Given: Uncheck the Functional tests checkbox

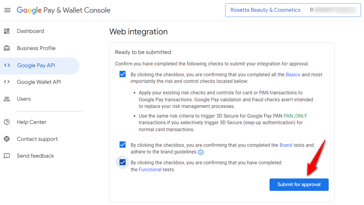Looking at the screenshot, I should (122, 162).
